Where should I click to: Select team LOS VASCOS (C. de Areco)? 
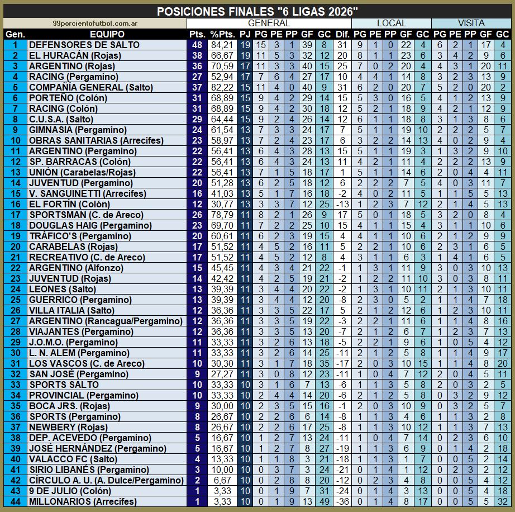pos(87,363)
